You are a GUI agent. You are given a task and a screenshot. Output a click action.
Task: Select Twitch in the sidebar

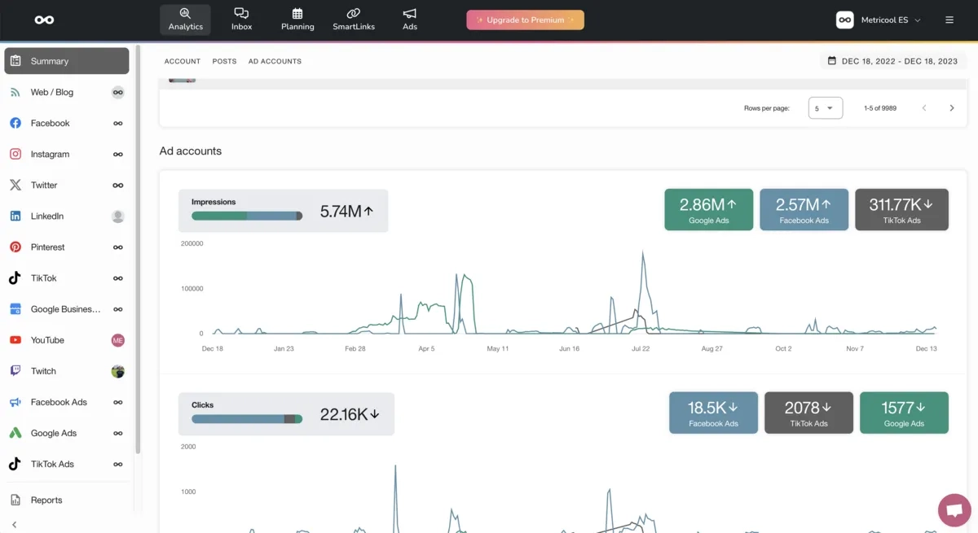[x=67, y=371]
